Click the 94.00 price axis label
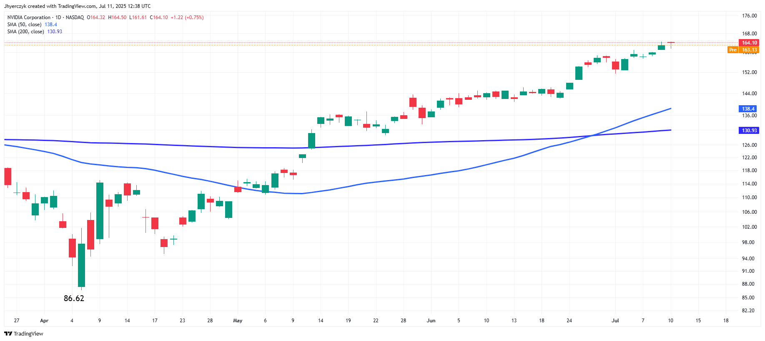765x341 pixels. tap(748, 259)
